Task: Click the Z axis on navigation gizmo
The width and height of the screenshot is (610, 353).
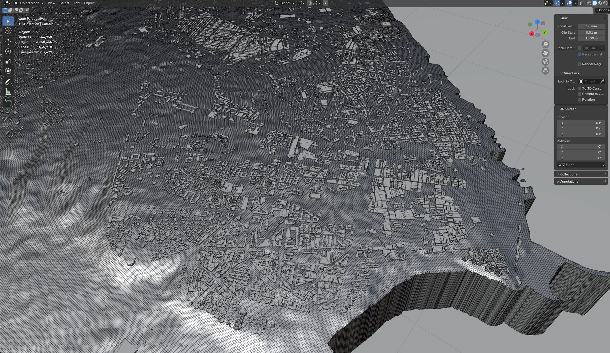Action: (537, 22)
